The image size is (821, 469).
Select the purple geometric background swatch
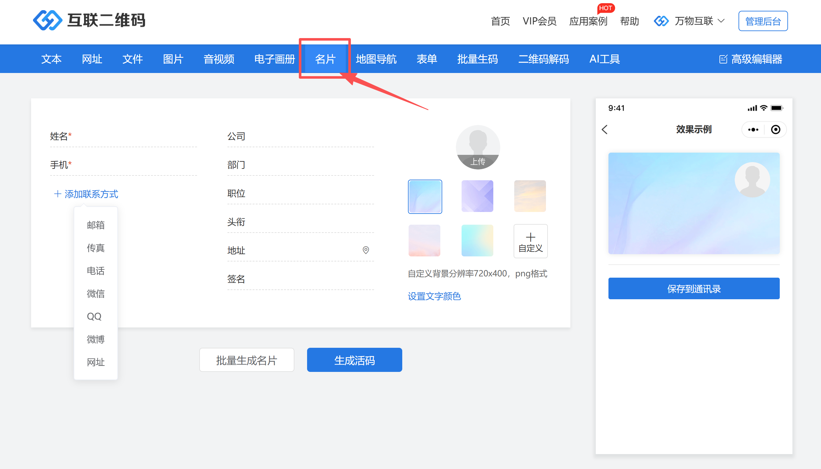coord(477,196)
